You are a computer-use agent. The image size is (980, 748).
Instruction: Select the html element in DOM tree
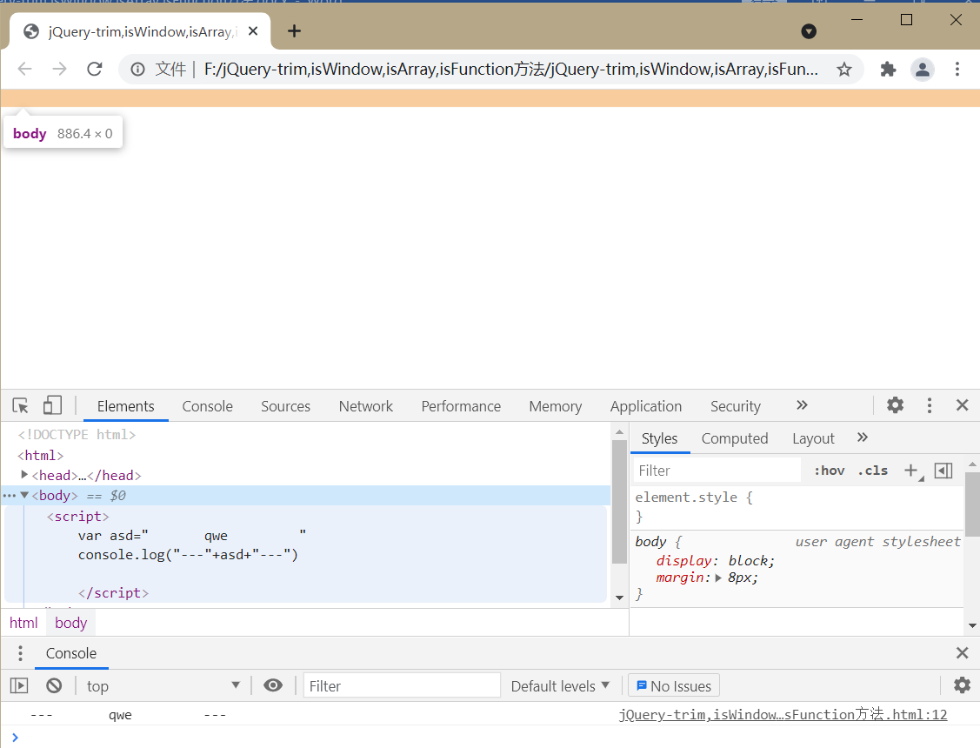[x=41, y=456]
